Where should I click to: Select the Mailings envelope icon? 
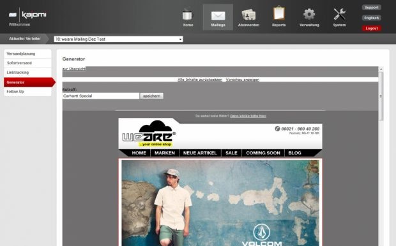pyautogui.click(x=218, y=15)
